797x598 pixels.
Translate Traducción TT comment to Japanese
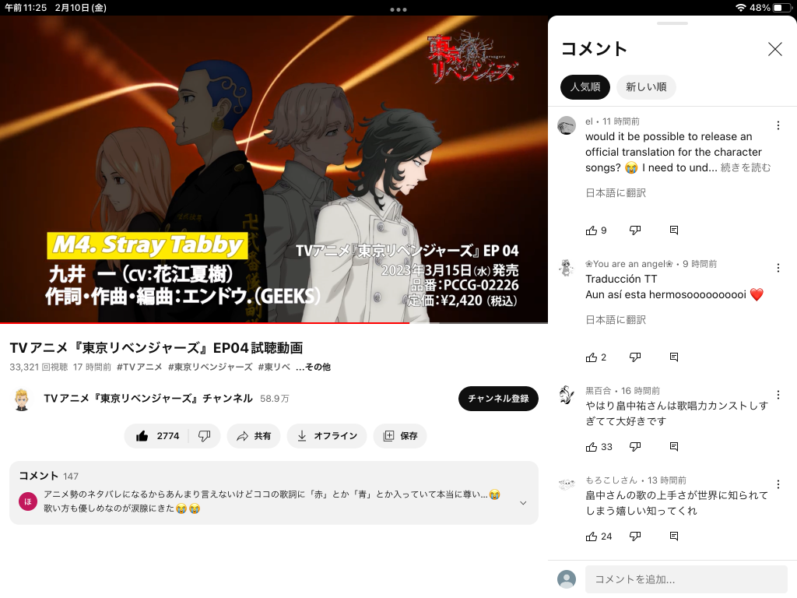[616, 320]
